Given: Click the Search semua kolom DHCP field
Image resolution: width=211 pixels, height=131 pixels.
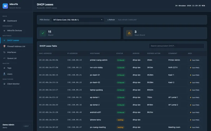Looking at the screenshot, I should pyautogui.click(x=176, y=46).
